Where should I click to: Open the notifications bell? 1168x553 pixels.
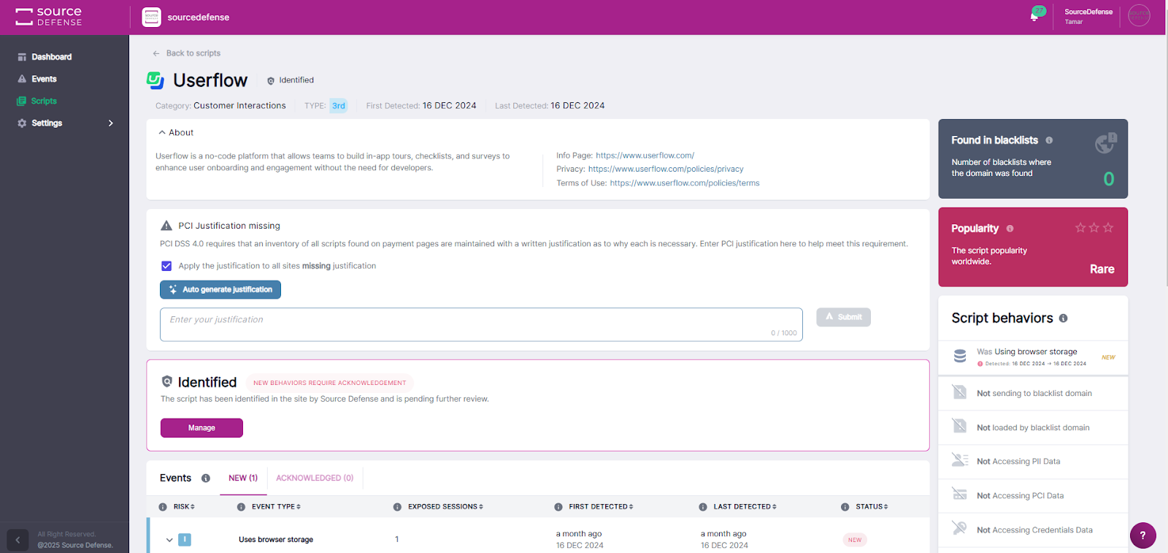point(1034,16)
